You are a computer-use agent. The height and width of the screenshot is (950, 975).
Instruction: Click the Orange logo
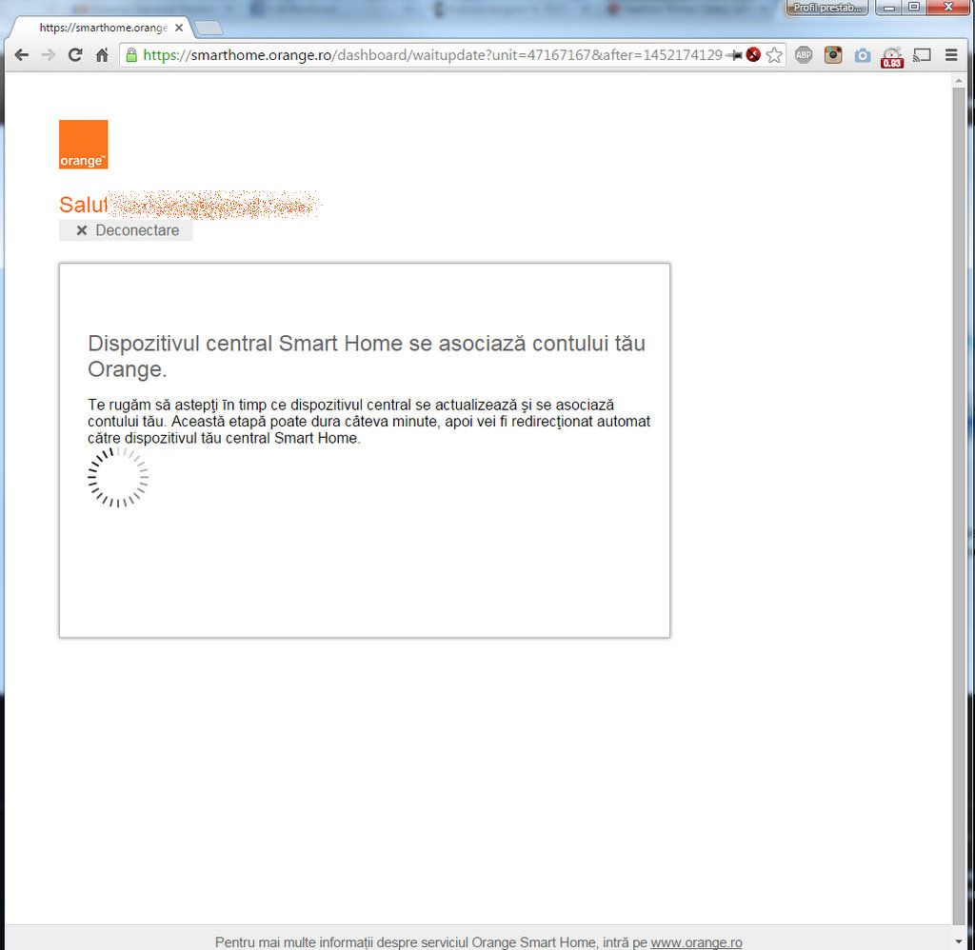pos(84,145)
